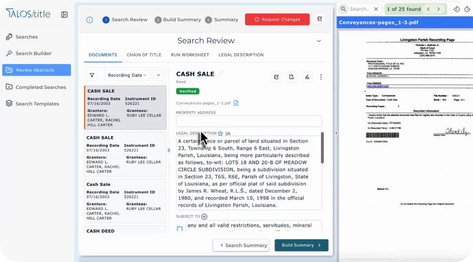Open the Recording Date sort dropdown

point(127,75)
